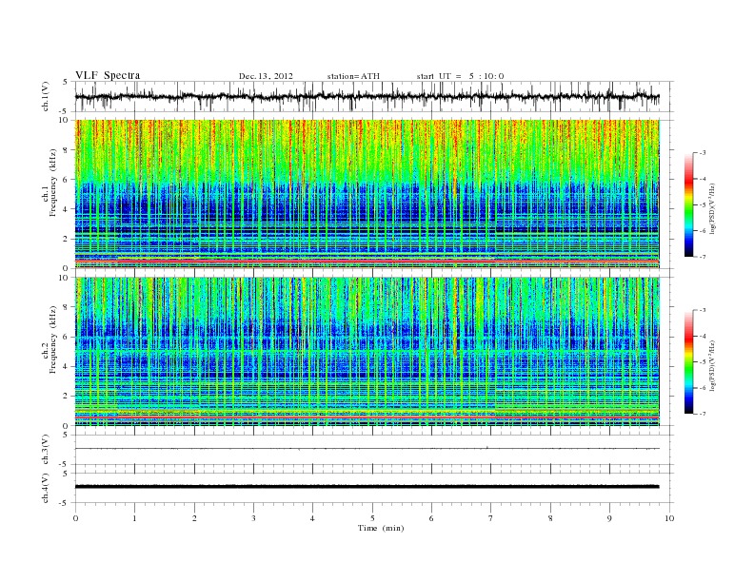Click the 'VLF Spectra' title text
The image size is (754, 582).
(x=108, y=75)
